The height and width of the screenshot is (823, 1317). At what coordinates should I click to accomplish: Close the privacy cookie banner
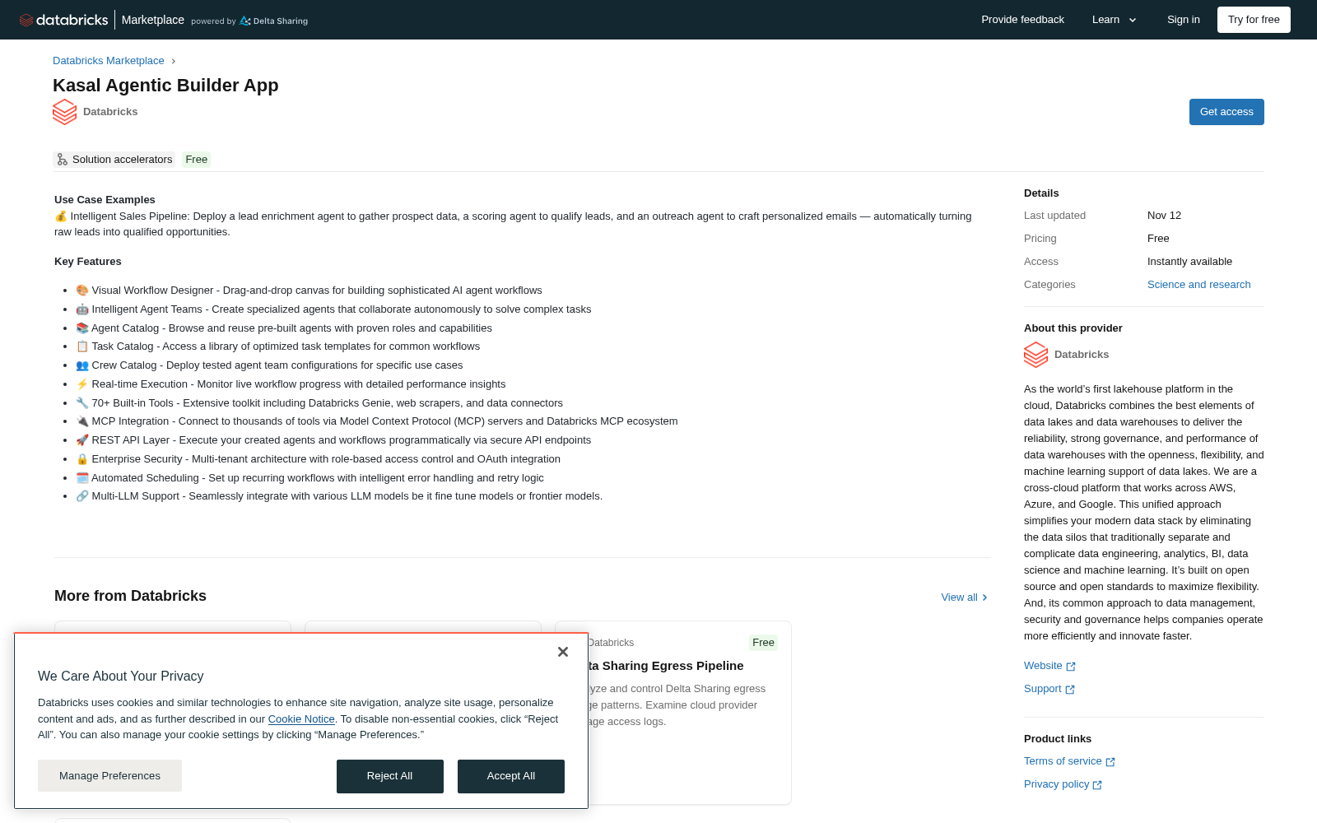563,652
